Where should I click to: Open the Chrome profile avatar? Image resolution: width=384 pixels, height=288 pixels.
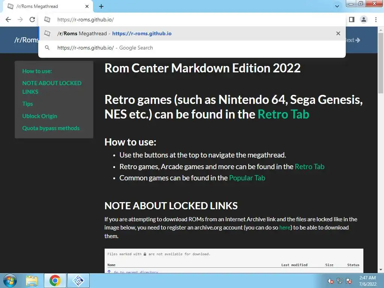364,19
